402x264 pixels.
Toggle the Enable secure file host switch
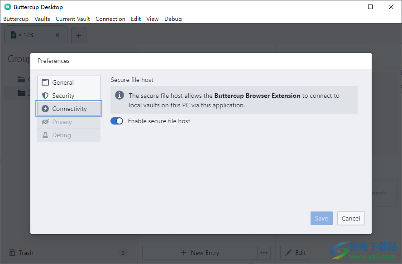pyautogui.click(x=117, y=121)
